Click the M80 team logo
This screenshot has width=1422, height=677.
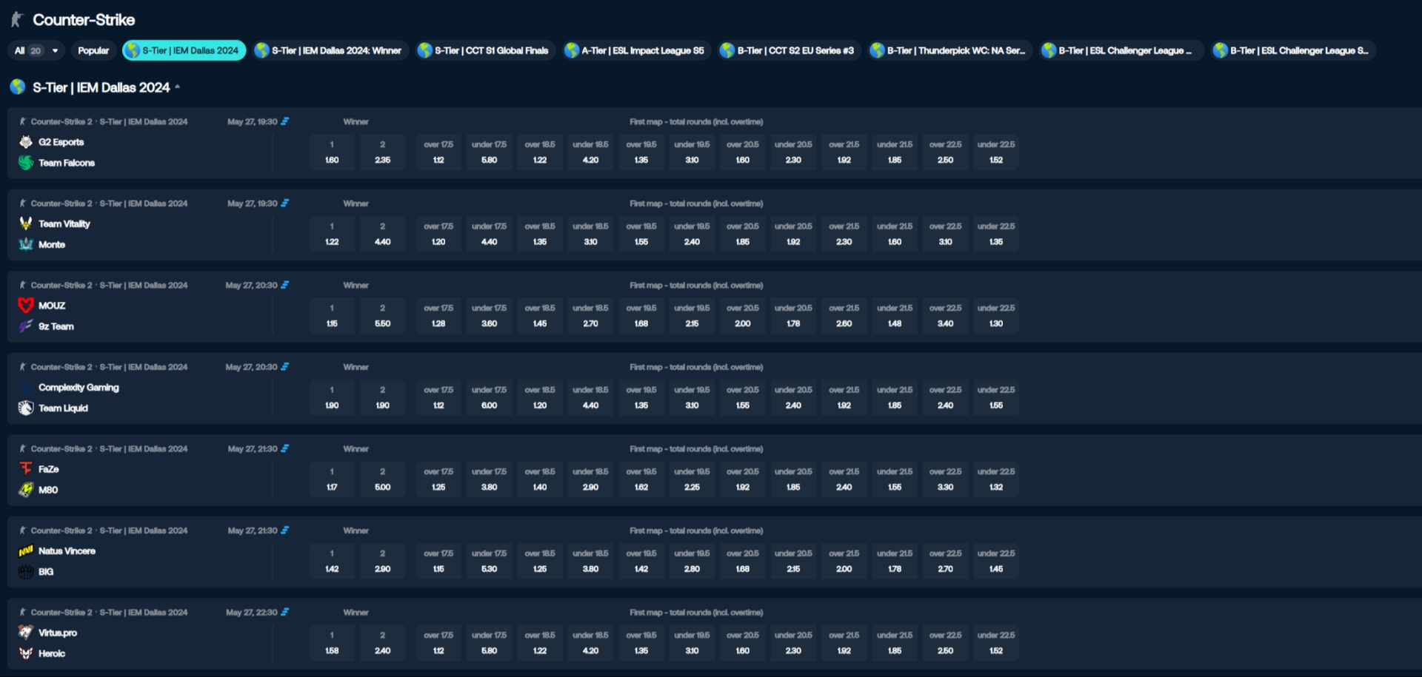tap(26, 490)
